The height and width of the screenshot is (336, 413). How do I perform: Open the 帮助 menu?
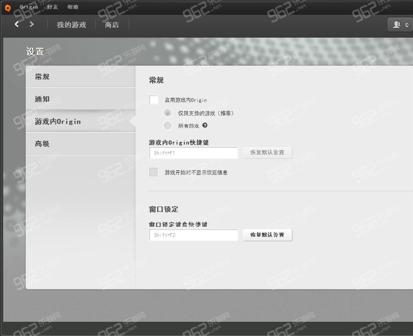[x=73, y=7]
